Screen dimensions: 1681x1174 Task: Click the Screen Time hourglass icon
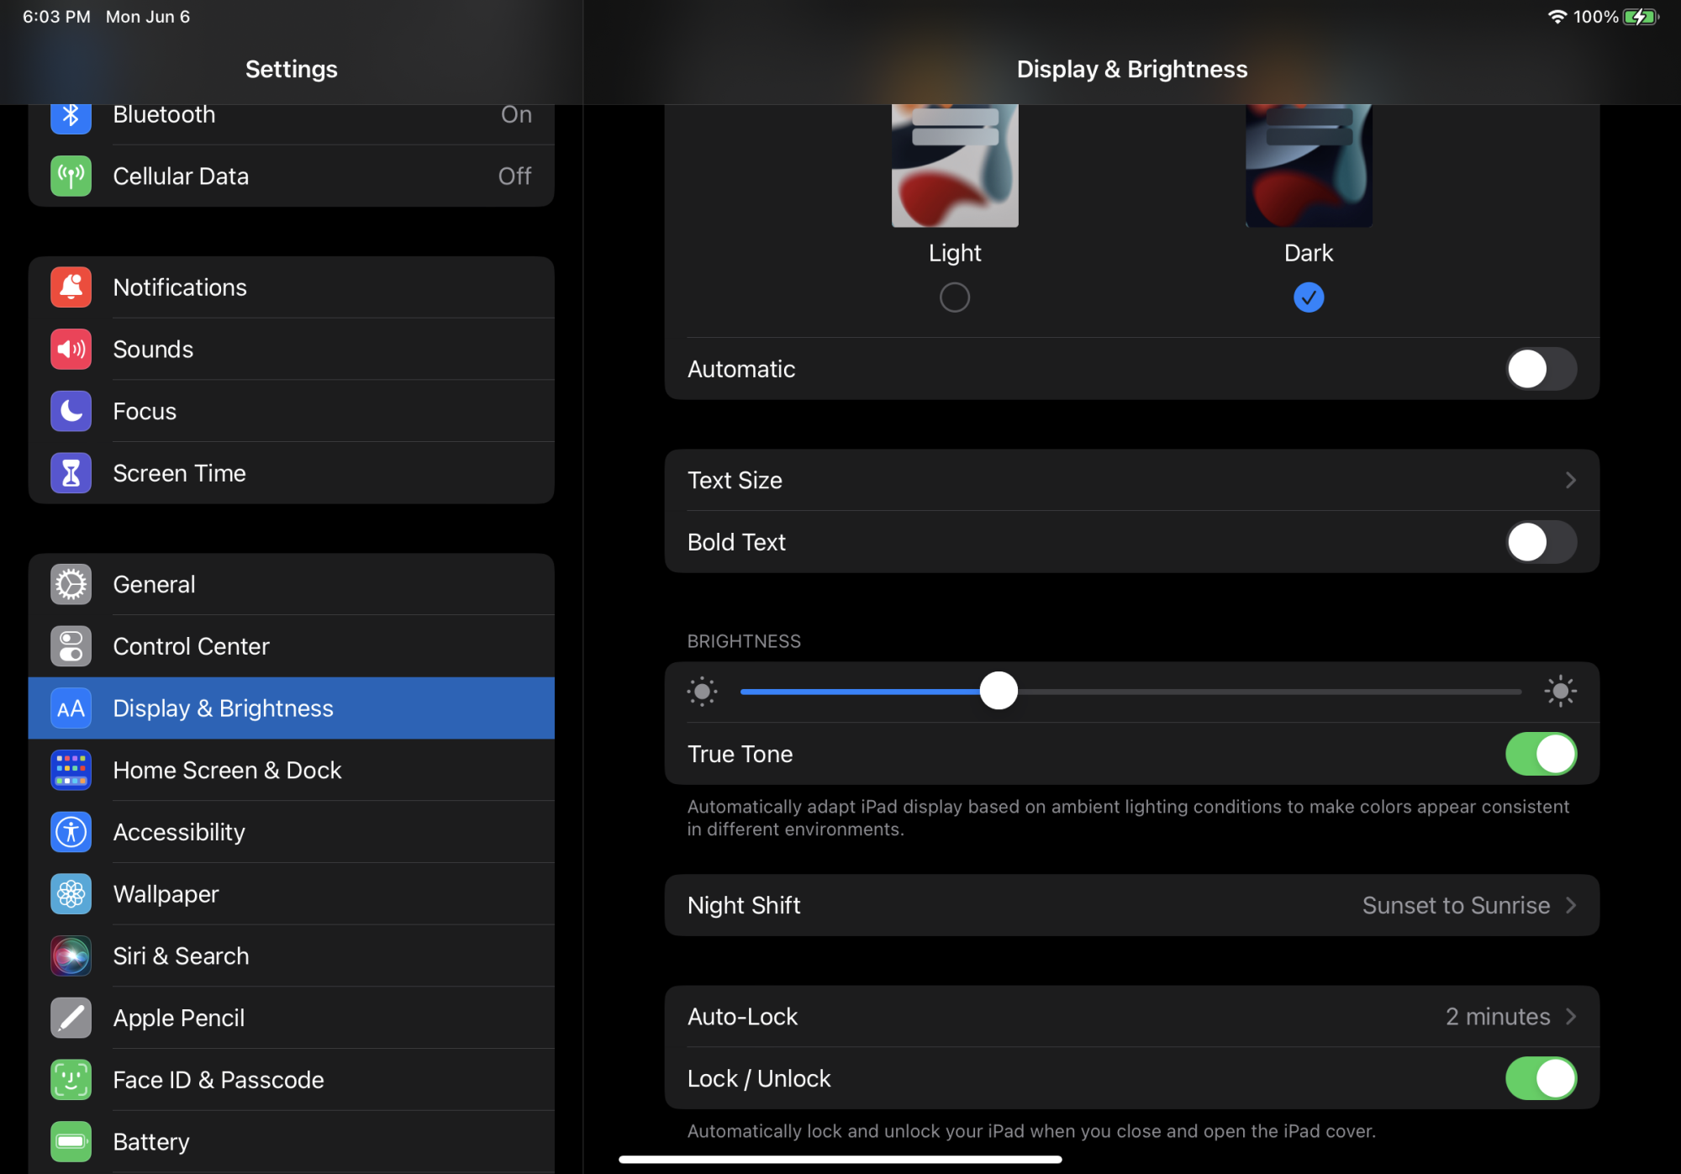point(71,473)
